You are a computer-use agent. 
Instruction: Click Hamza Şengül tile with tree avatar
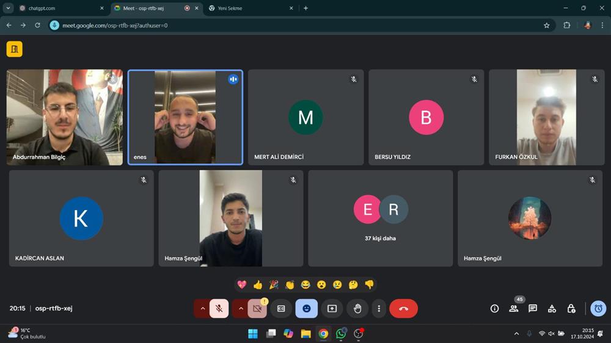530,218
